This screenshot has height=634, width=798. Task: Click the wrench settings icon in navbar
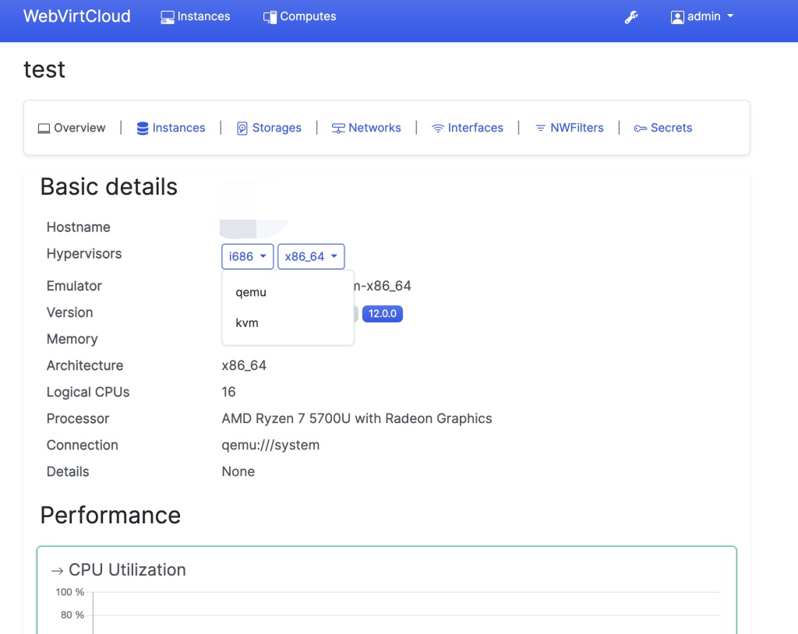click(x=631, y=17)
